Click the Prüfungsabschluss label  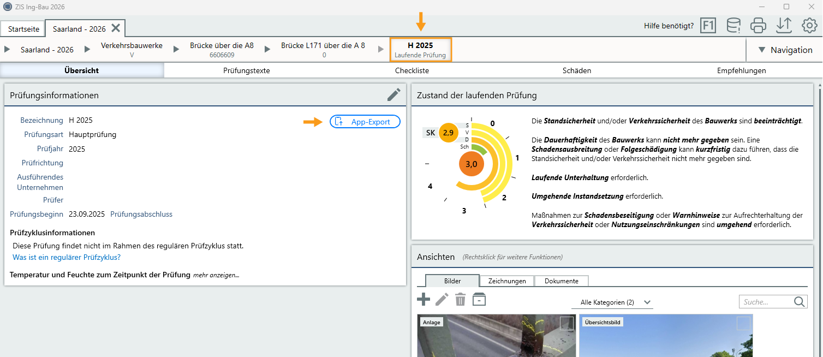click(141, 214)
